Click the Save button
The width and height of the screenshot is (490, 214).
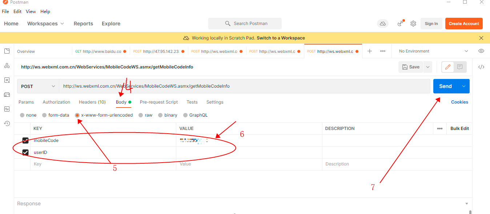point(411,67)
